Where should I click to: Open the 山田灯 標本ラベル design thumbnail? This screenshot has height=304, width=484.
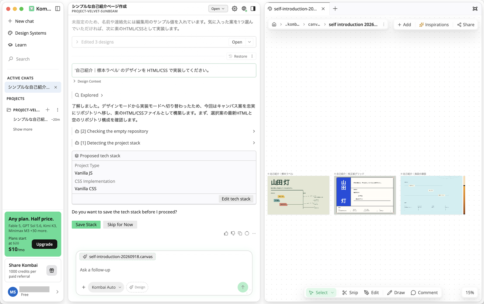coord(298,195)
